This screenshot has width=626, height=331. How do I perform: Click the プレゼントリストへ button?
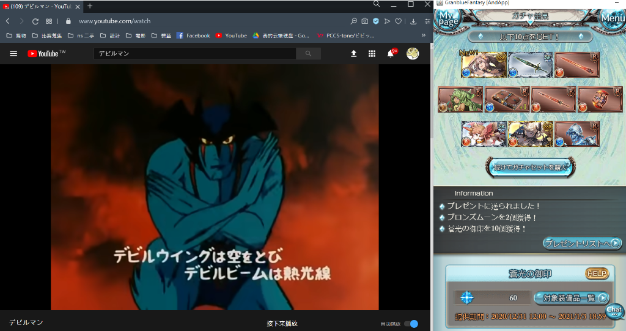coord(582,243)
